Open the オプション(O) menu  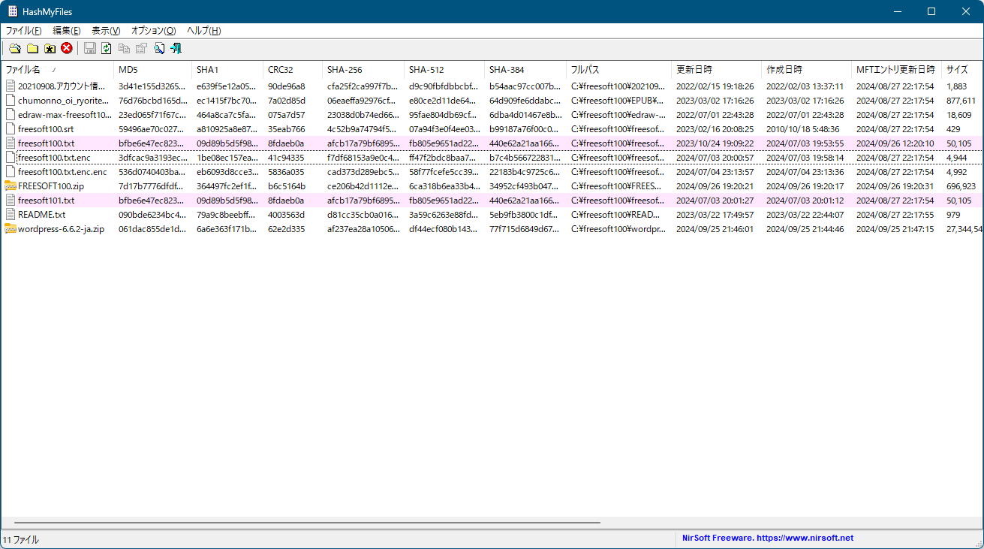click(x=153, y=31)
